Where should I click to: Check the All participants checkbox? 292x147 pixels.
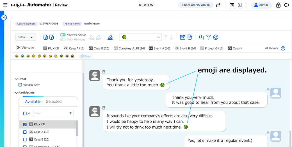pyautogui.click(x=25, y=113)
